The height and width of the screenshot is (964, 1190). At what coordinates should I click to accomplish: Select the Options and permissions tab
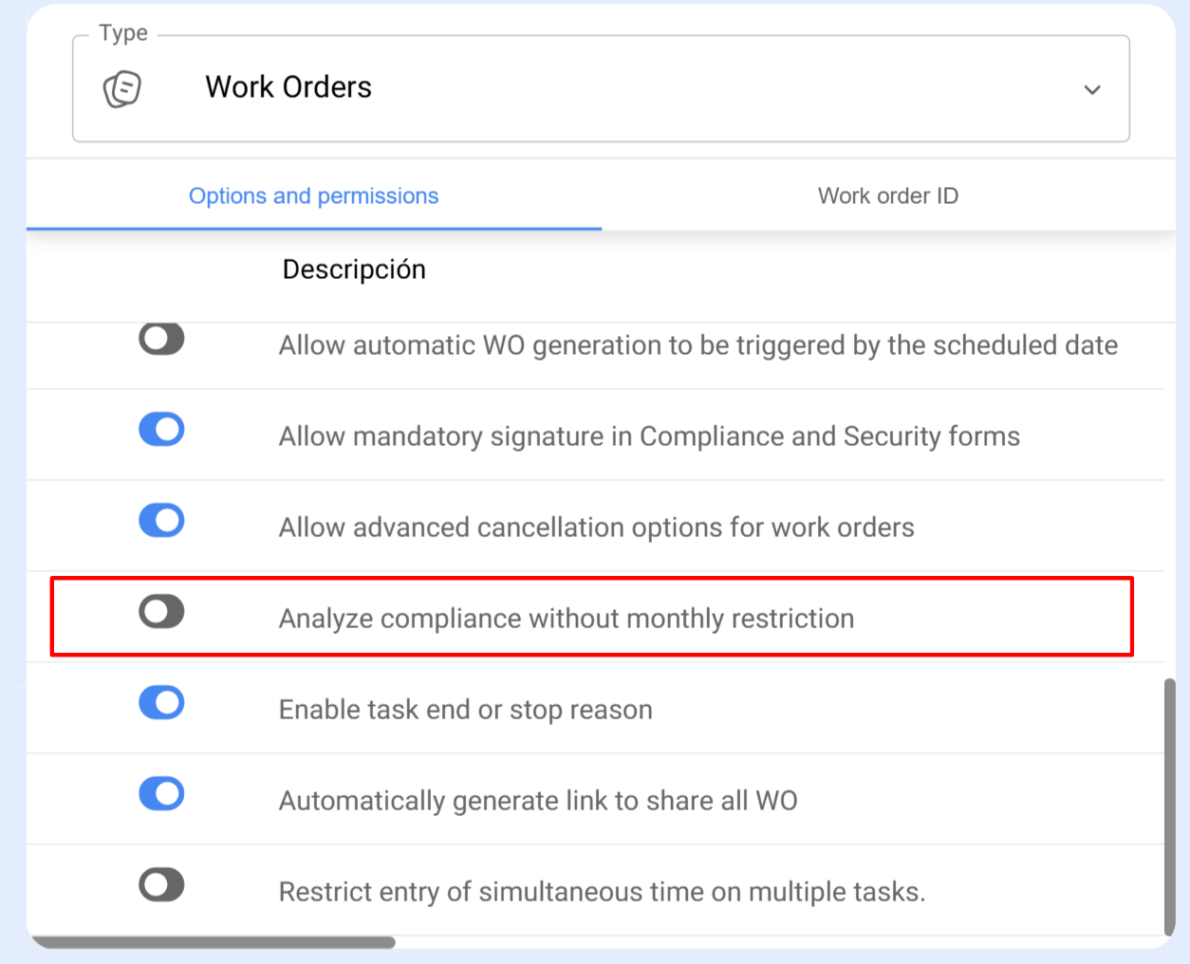pyautogui.click(x=313, y=195)
